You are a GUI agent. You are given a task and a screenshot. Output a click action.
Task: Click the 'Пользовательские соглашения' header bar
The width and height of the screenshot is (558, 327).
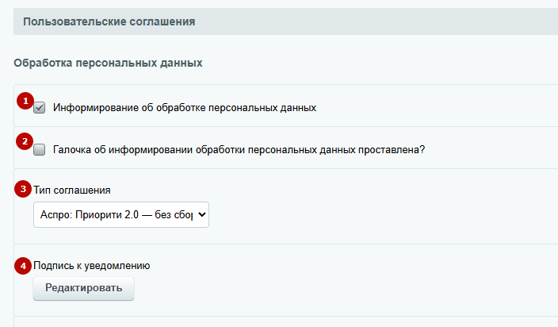(x=285, y=21)
